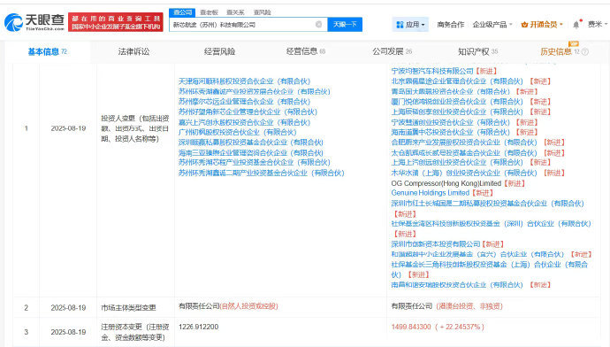Click the 投资人变更 change item cell
Viewport: 610px width, 347px height.
pyautogui.click(x=135, y=128)
